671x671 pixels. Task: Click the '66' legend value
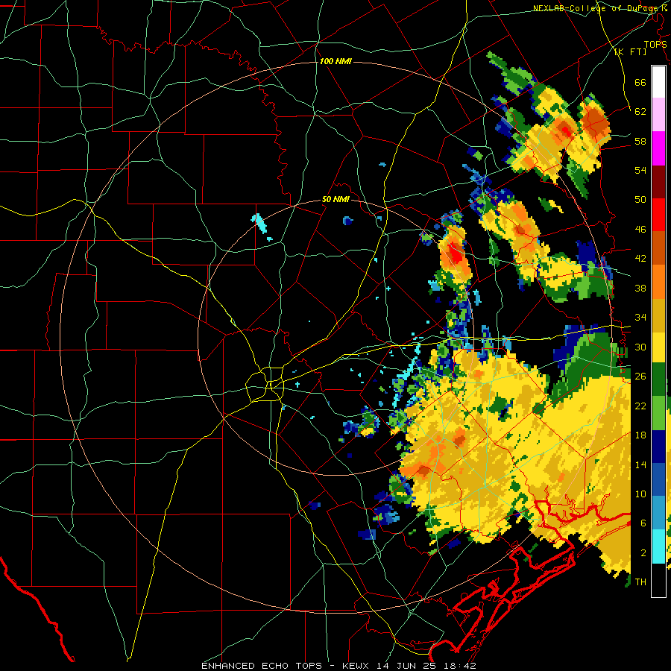point(640,82)
